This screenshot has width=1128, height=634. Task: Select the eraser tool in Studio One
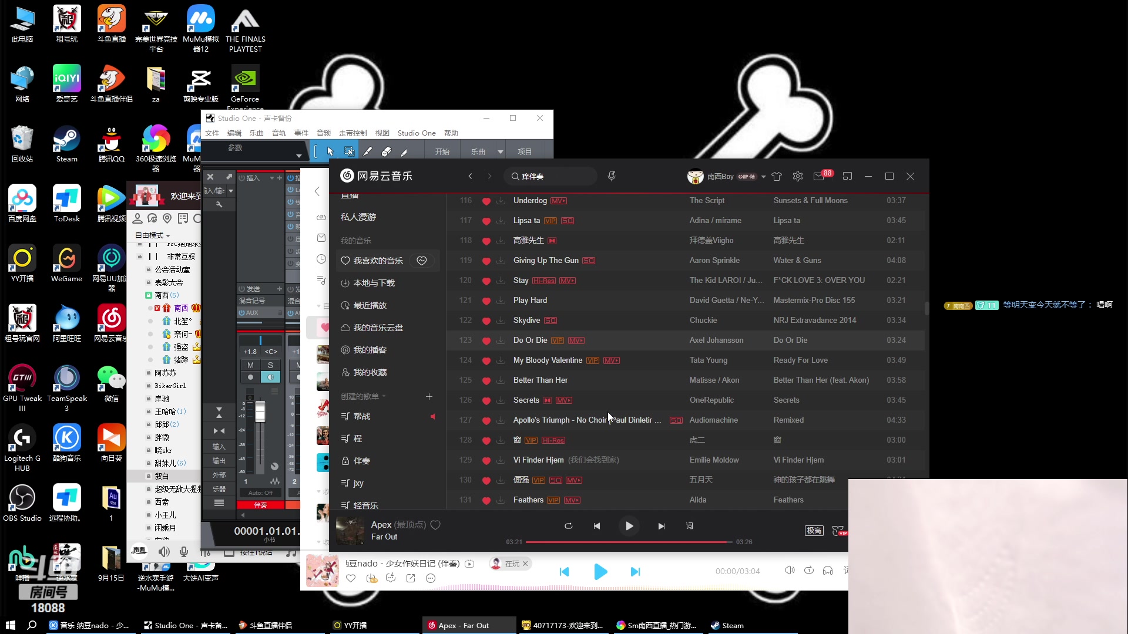point(386,151)
